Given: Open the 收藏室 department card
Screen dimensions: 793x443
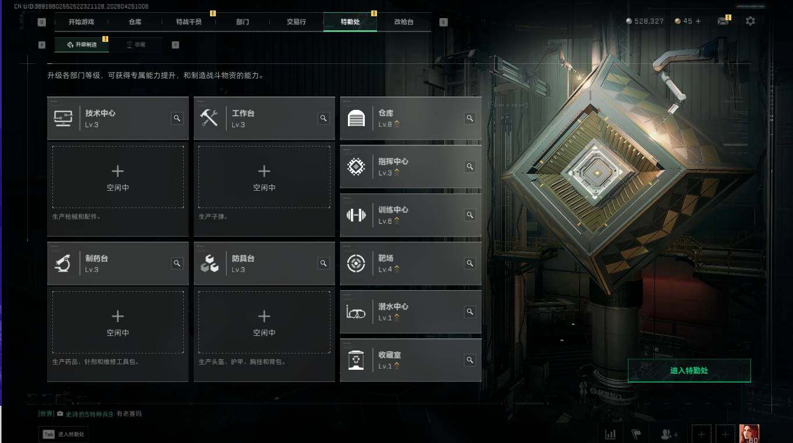Looking at the screenshot, I should (411, 360).
